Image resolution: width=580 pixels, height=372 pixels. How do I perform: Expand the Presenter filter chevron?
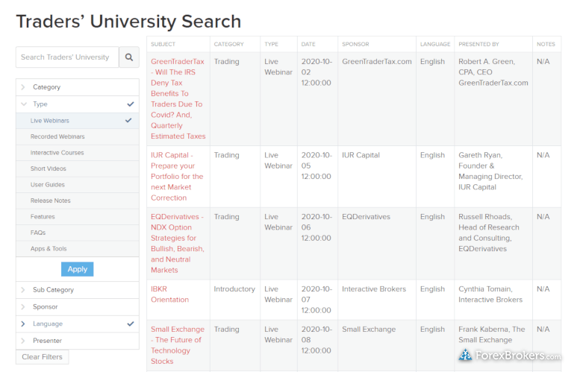click(x=23, y=341)
